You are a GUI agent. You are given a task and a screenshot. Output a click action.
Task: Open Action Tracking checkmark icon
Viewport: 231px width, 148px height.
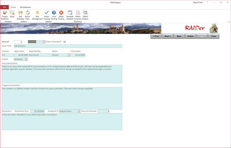click(46, 15)
